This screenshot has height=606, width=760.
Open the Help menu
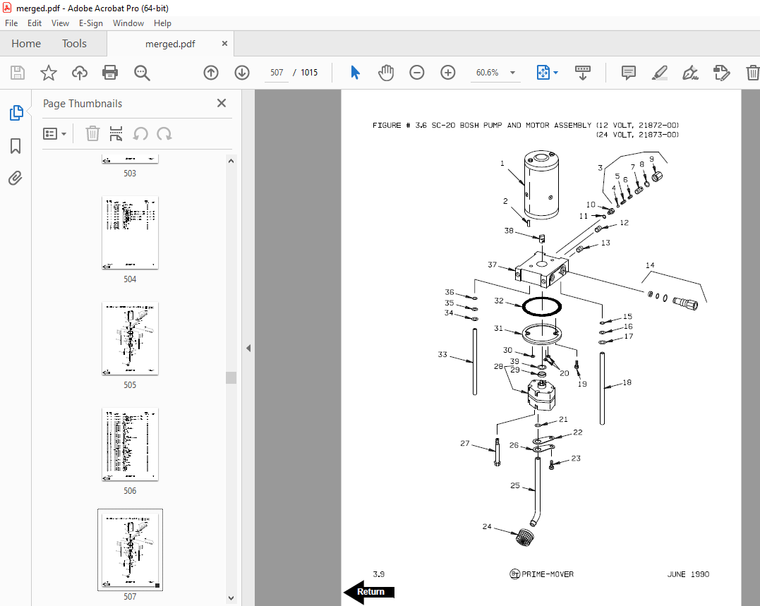162,23
